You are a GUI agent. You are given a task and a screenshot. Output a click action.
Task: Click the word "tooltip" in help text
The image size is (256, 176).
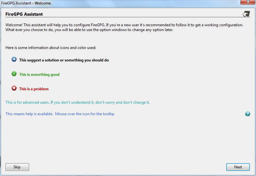[x=108, y=114]
